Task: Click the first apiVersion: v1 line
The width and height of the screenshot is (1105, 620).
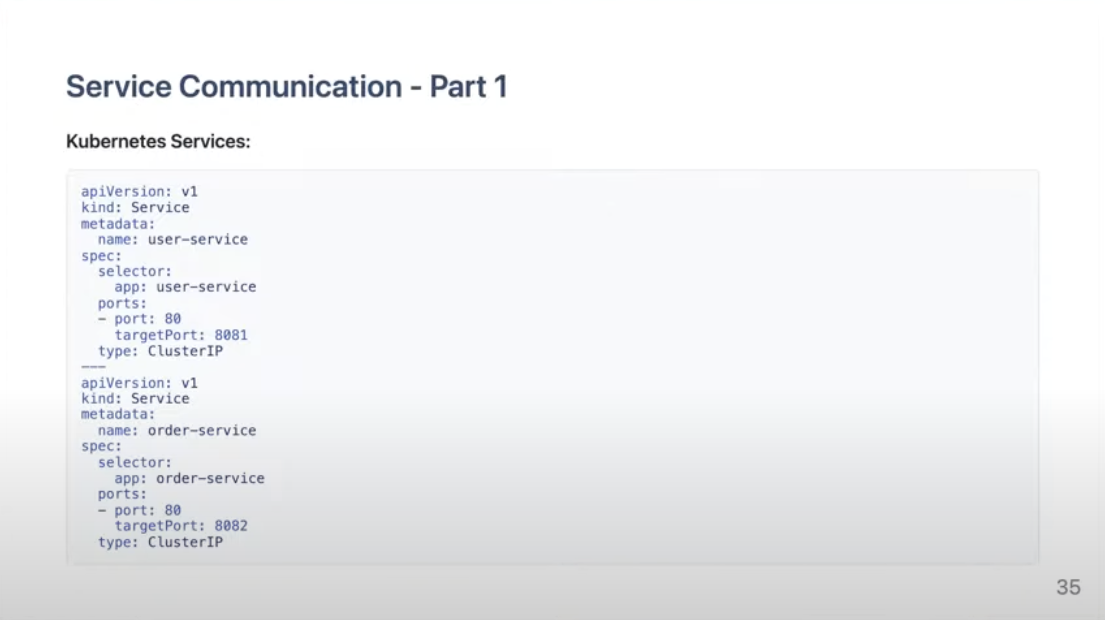Action: click(139, 192)
